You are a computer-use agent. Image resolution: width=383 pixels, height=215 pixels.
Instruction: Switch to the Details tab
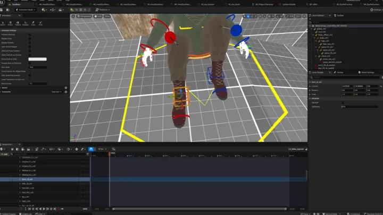(x=338, y=72)
